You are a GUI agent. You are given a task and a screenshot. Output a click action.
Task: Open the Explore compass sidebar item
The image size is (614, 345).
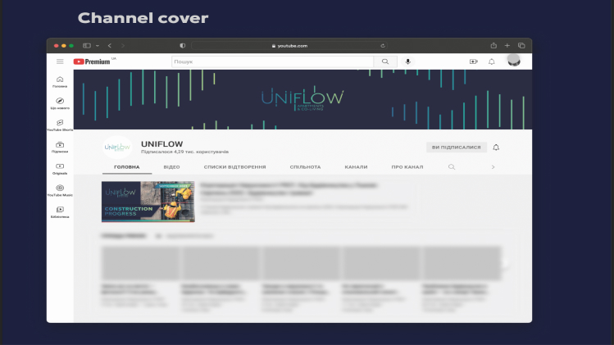(60, 104)
